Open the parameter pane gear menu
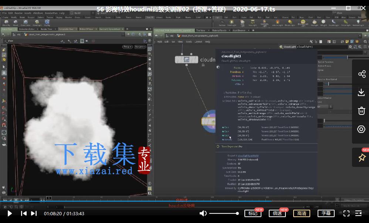 click(x=351, y=47)
